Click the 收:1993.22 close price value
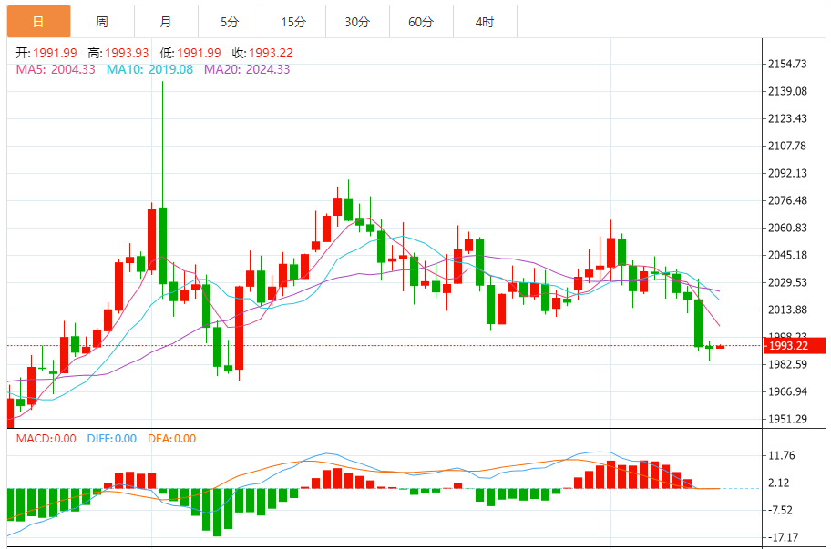The width and height of the screenshot is (831, 549). point(262,53)
